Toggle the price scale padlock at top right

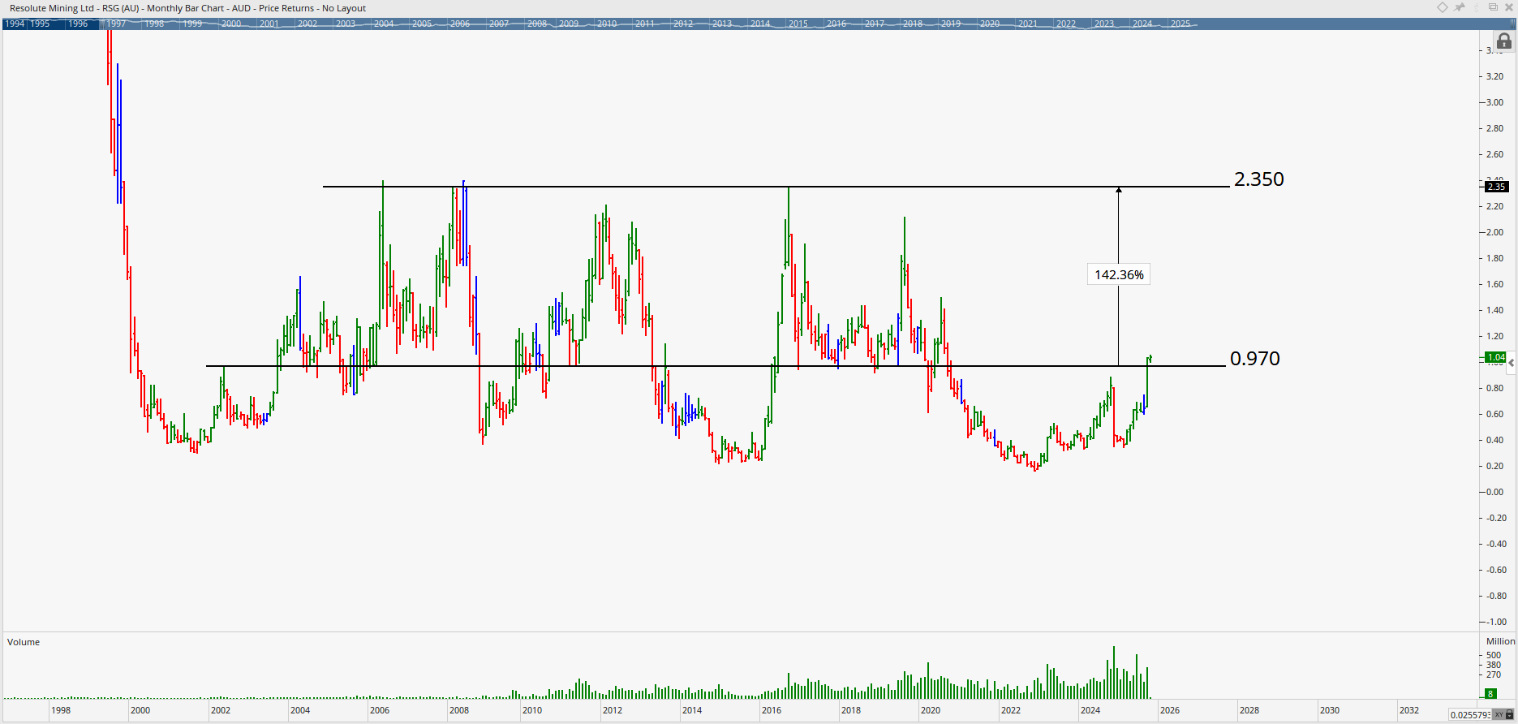(x=1503, y=41)
